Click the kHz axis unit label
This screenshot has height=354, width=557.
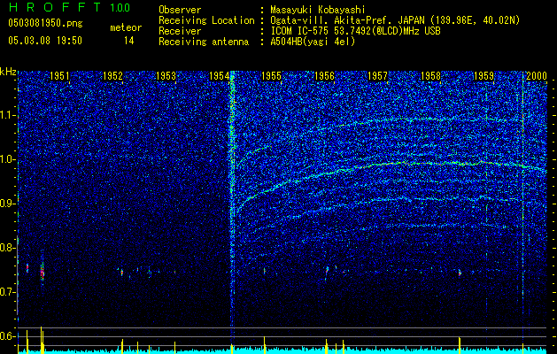pos(8,72)
